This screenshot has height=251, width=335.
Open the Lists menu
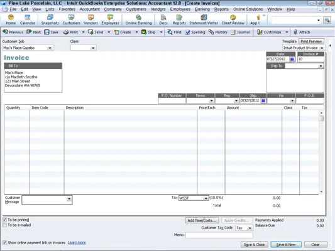click(x=50, y=9)
